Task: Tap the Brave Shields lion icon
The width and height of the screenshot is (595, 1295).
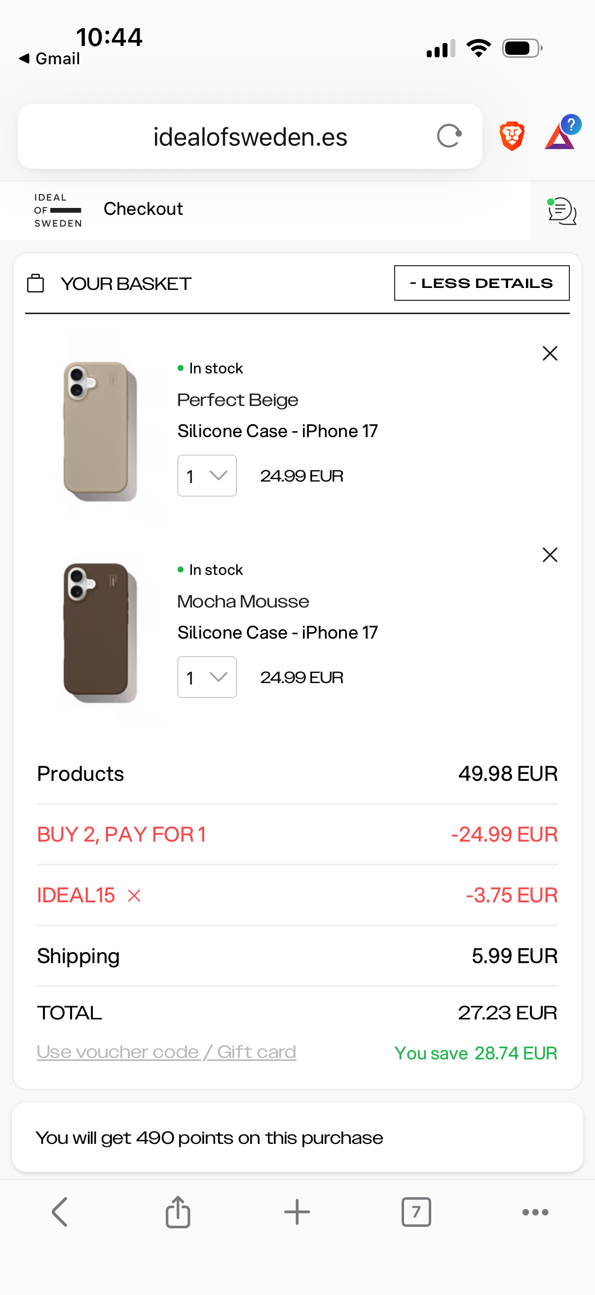Action: pos(512,136)
